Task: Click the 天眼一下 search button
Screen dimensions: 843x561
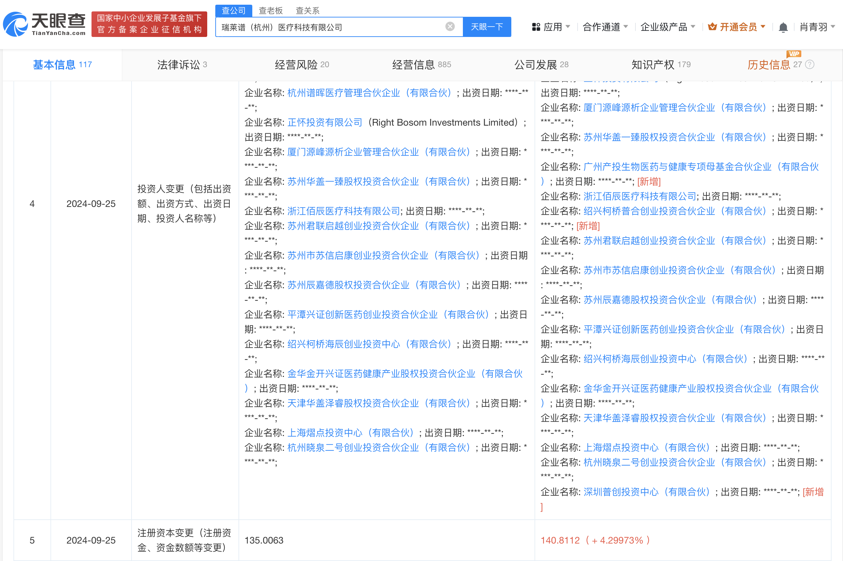Action: point(487,27)
